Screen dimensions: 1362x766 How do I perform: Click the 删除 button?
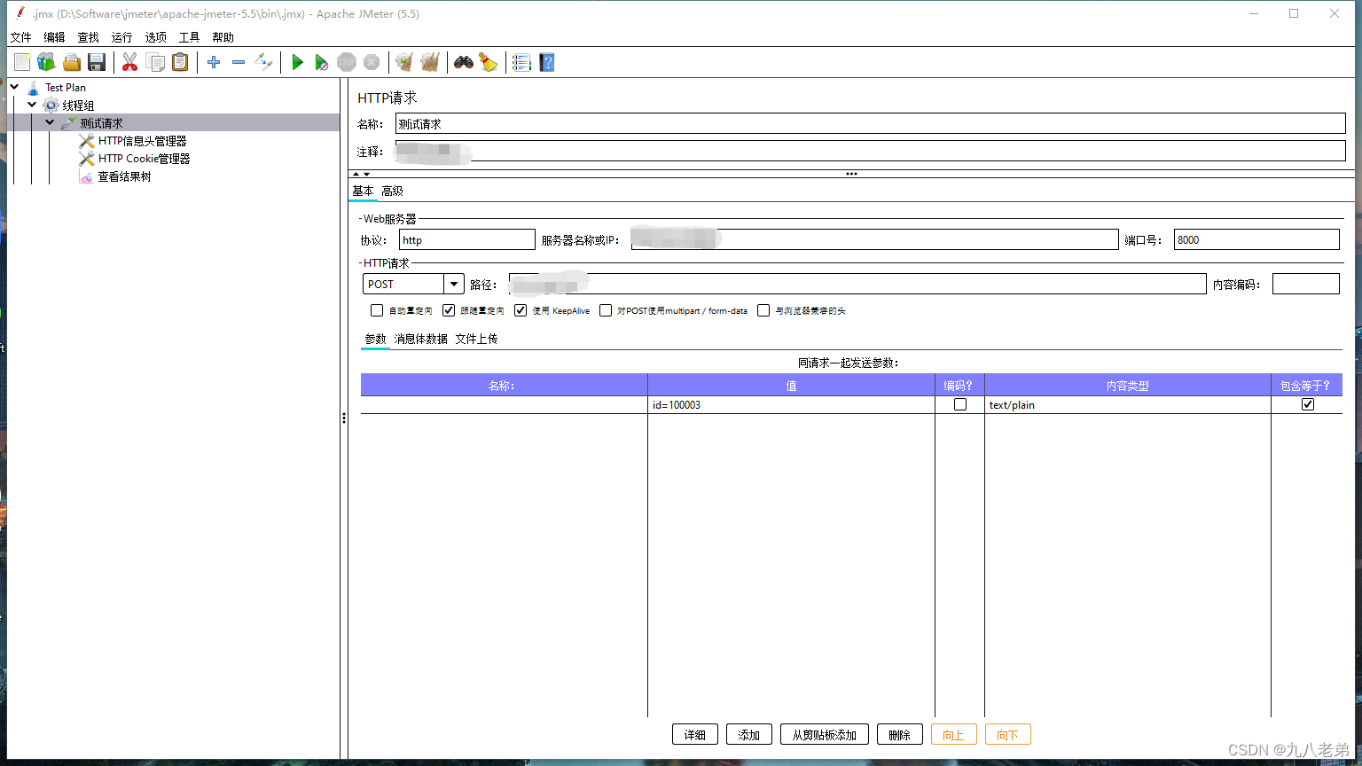pos(899,734)
